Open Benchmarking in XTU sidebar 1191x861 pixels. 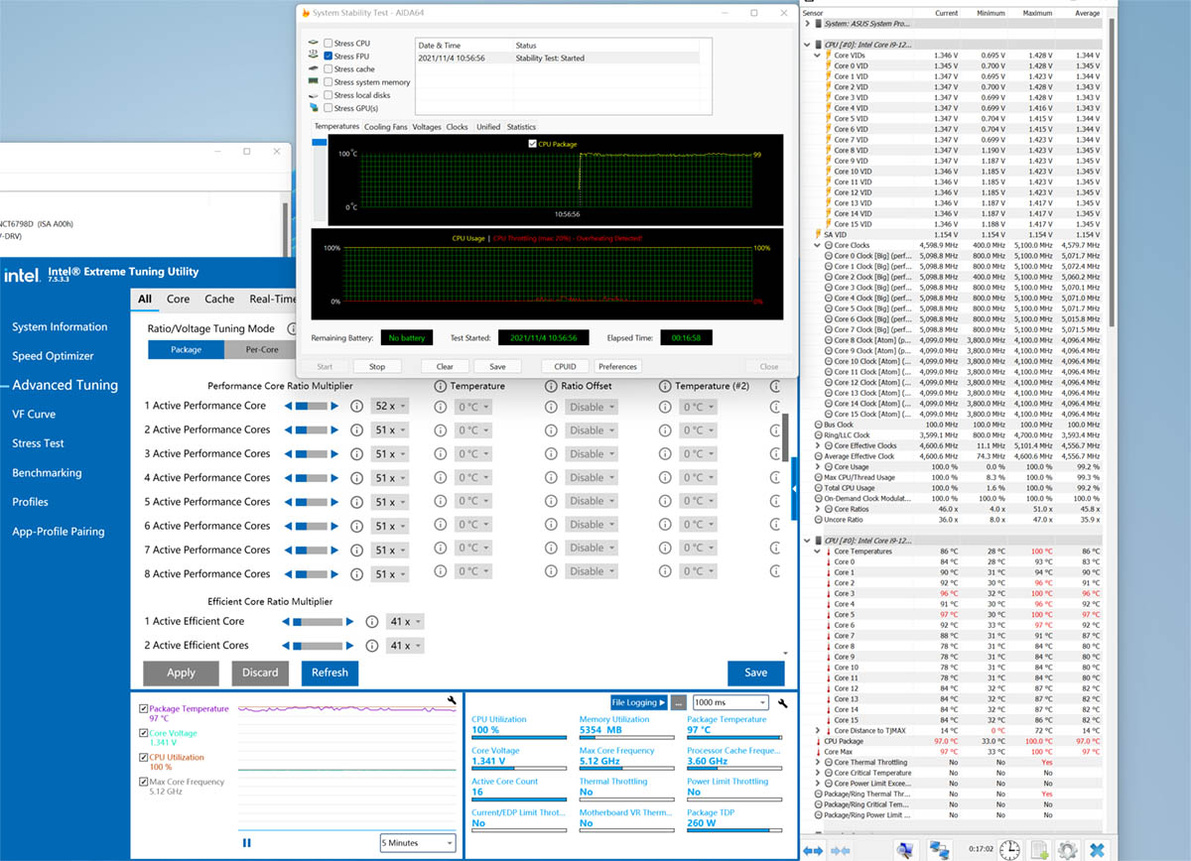tap(47, 473)
